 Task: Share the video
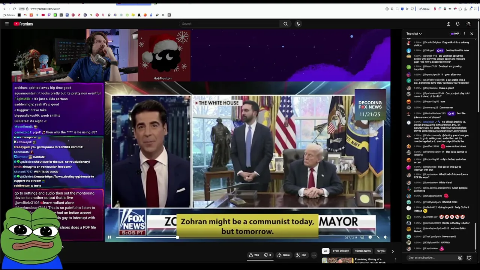[283, 255]
